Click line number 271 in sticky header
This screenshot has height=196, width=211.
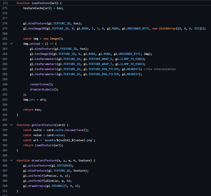pos(5,3)
